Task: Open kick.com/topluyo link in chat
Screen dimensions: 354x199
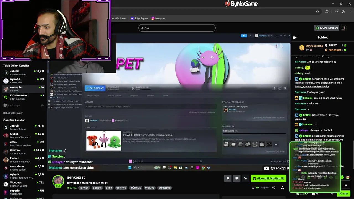Action: pos(329,140)
